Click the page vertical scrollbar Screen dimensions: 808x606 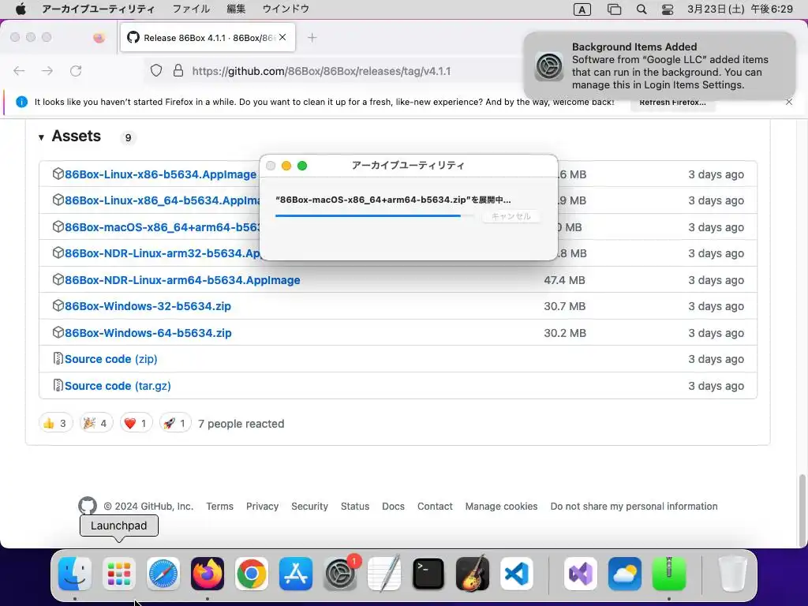pos(802,511)
